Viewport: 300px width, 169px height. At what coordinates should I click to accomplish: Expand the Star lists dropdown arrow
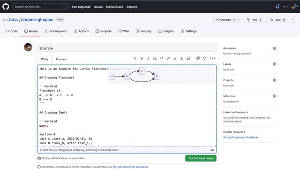(292, 20)
